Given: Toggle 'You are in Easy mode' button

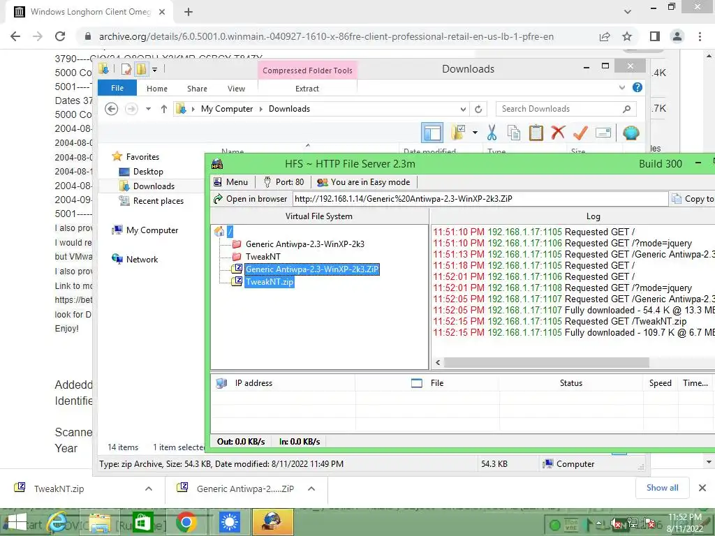Looking at the screenshot, I should (363, 182).
